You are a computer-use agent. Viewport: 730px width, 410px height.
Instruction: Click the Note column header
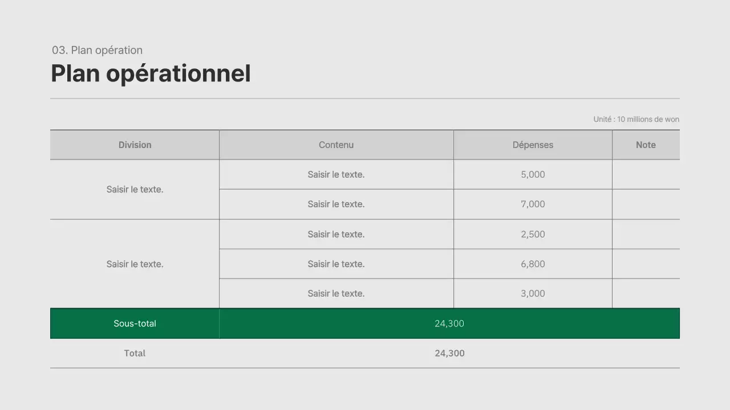tap(646, 145)
